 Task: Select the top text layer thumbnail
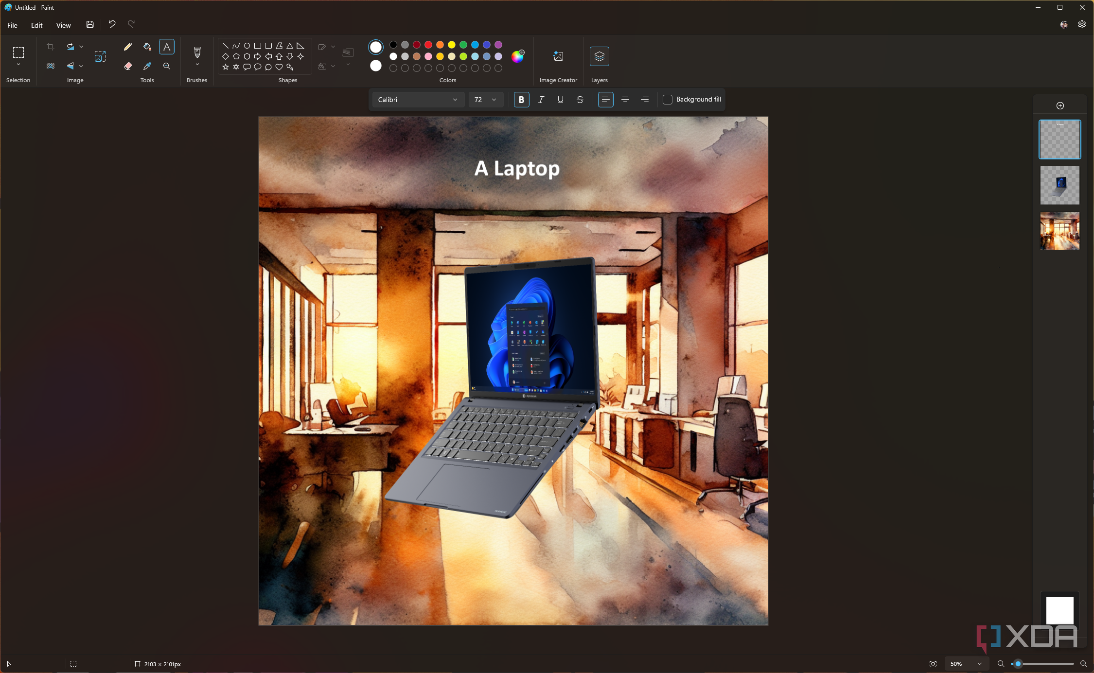pos(1060,139)
